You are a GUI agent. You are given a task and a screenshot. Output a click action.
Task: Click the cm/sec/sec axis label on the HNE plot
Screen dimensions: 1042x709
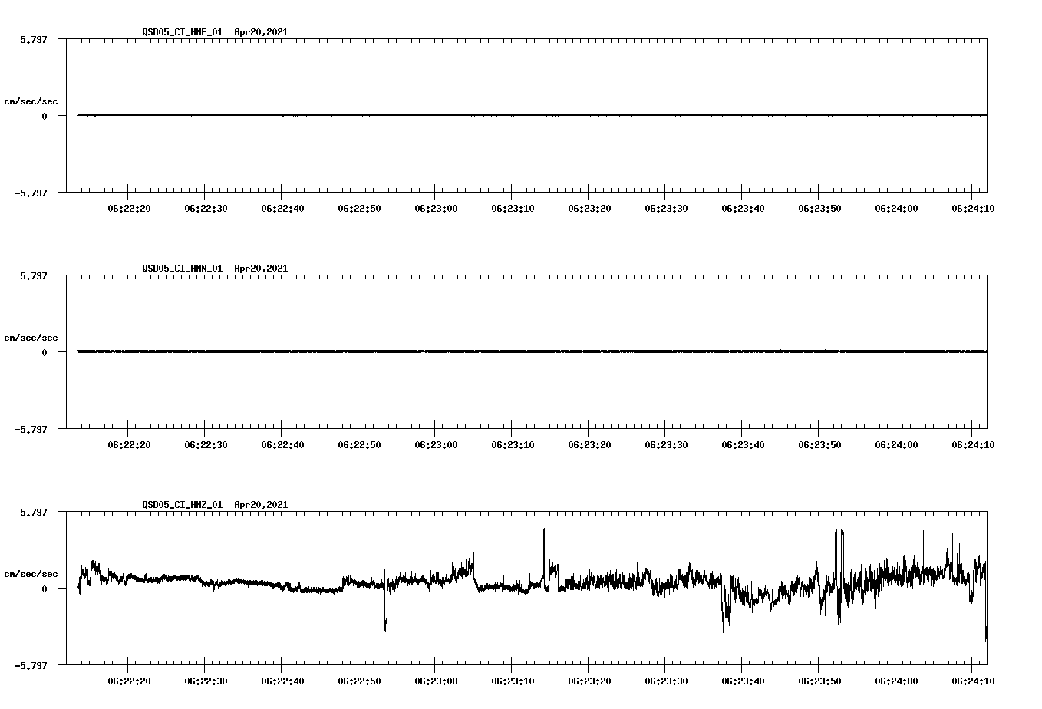coord(30,101)
